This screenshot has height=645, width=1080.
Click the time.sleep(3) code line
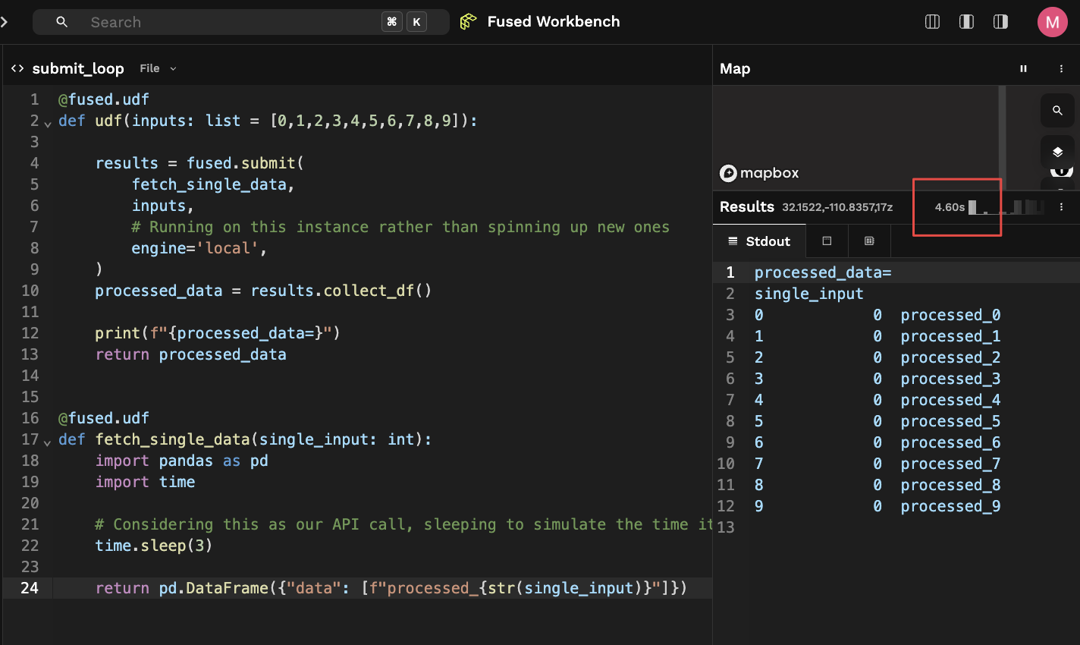pyautogui.click(x=154, y=546)
